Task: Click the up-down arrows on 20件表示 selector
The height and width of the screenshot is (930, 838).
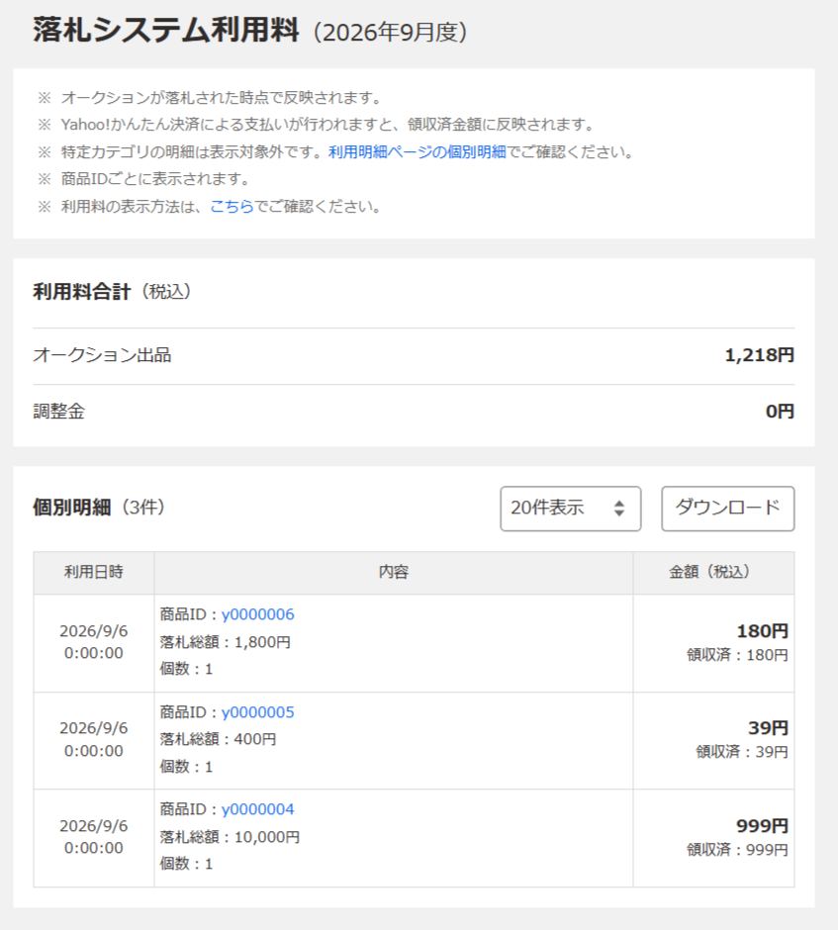Action: coord(619,509)
